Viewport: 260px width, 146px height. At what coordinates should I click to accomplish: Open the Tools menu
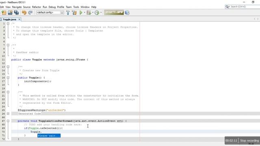(x=76, y=7)
